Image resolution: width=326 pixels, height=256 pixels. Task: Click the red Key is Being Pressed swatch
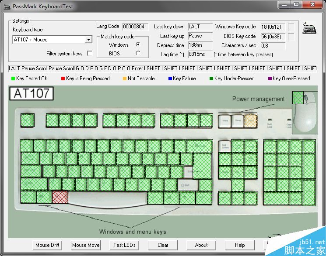tap(63, 79)
